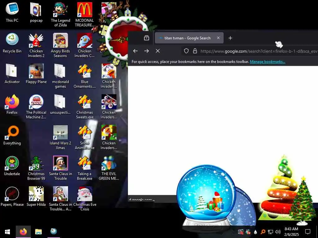Screen dimensions: 318x238
Task: Launch The Political Machine 2020 shortcut
Action: point(36,107)
